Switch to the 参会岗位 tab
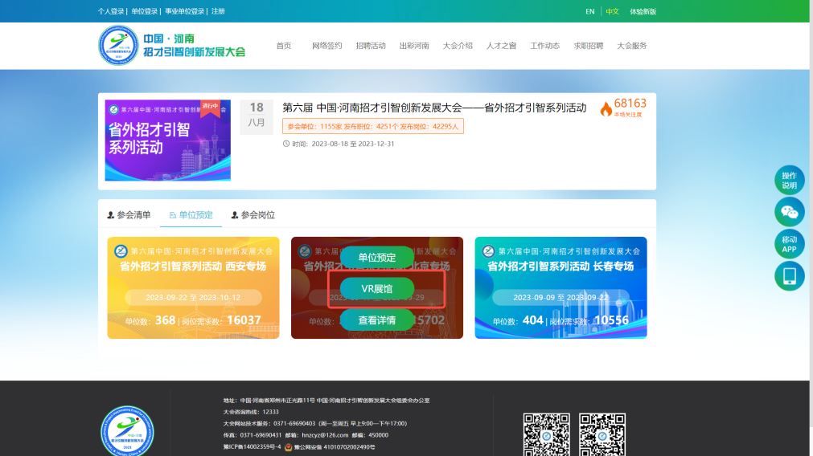813x456 pixels. tap(253, 215)
